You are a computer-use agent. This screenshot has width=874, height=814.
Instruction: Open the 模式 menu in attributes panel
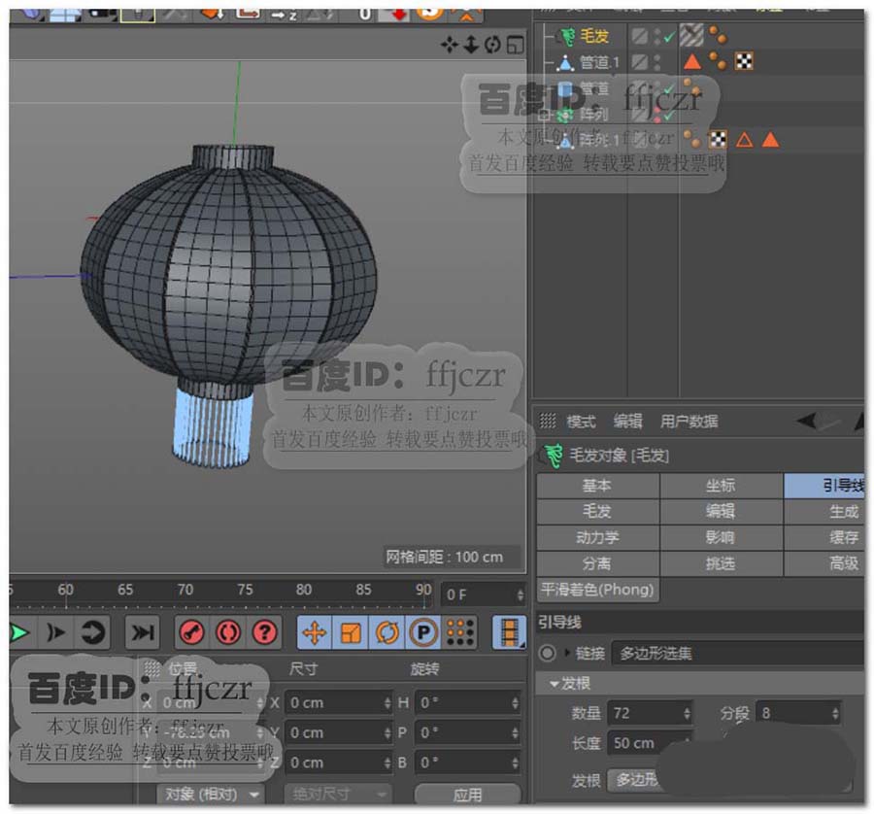[x=581, y=422]
